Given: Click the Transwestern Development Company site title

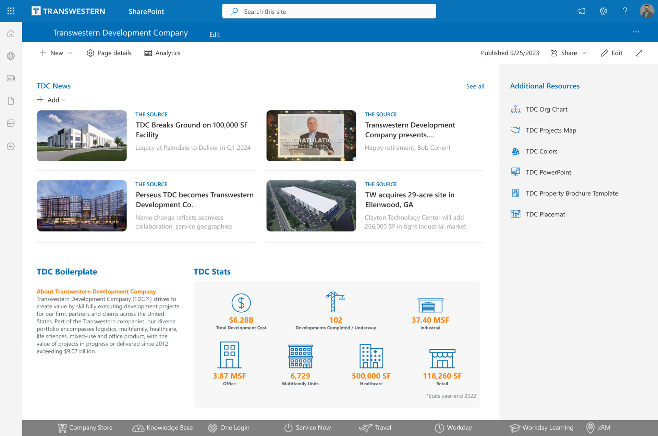Looking at the screenshot, I should pos(120,33).
